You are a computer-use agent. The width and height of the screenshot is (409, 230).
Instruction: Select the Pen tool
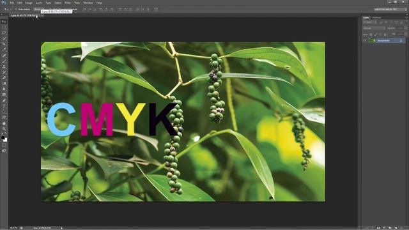[x=4, y=100]
